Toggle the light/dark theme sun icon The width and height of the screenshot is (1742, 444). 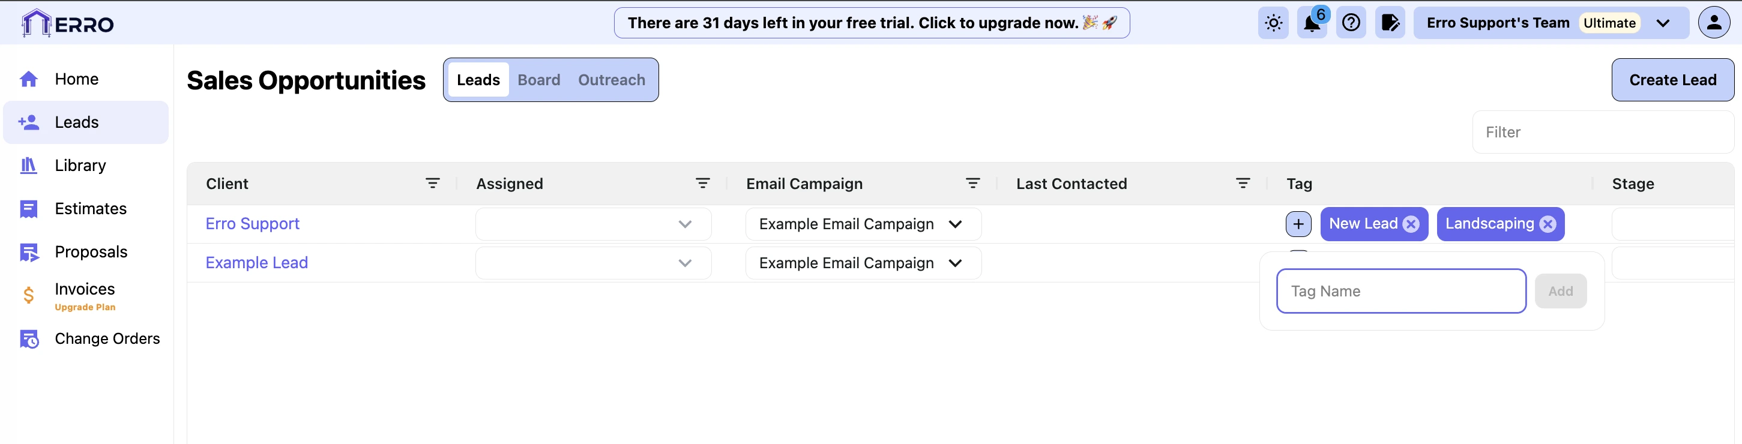coord(1273,23)
